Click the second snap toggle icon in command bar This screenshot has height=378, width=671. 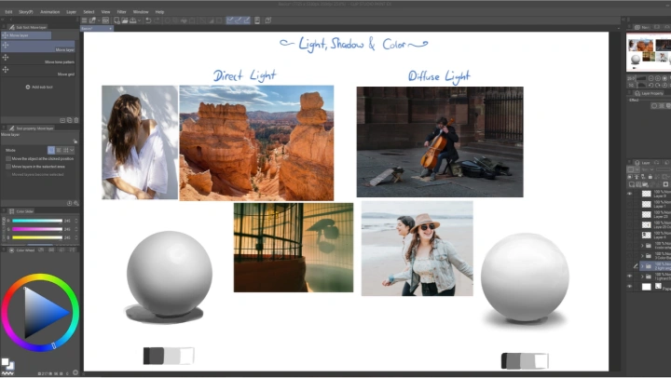click(238, 20)
